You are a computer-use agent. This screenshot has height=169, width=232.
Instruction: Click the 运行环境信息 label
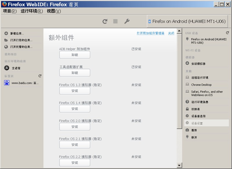point(200,102)
